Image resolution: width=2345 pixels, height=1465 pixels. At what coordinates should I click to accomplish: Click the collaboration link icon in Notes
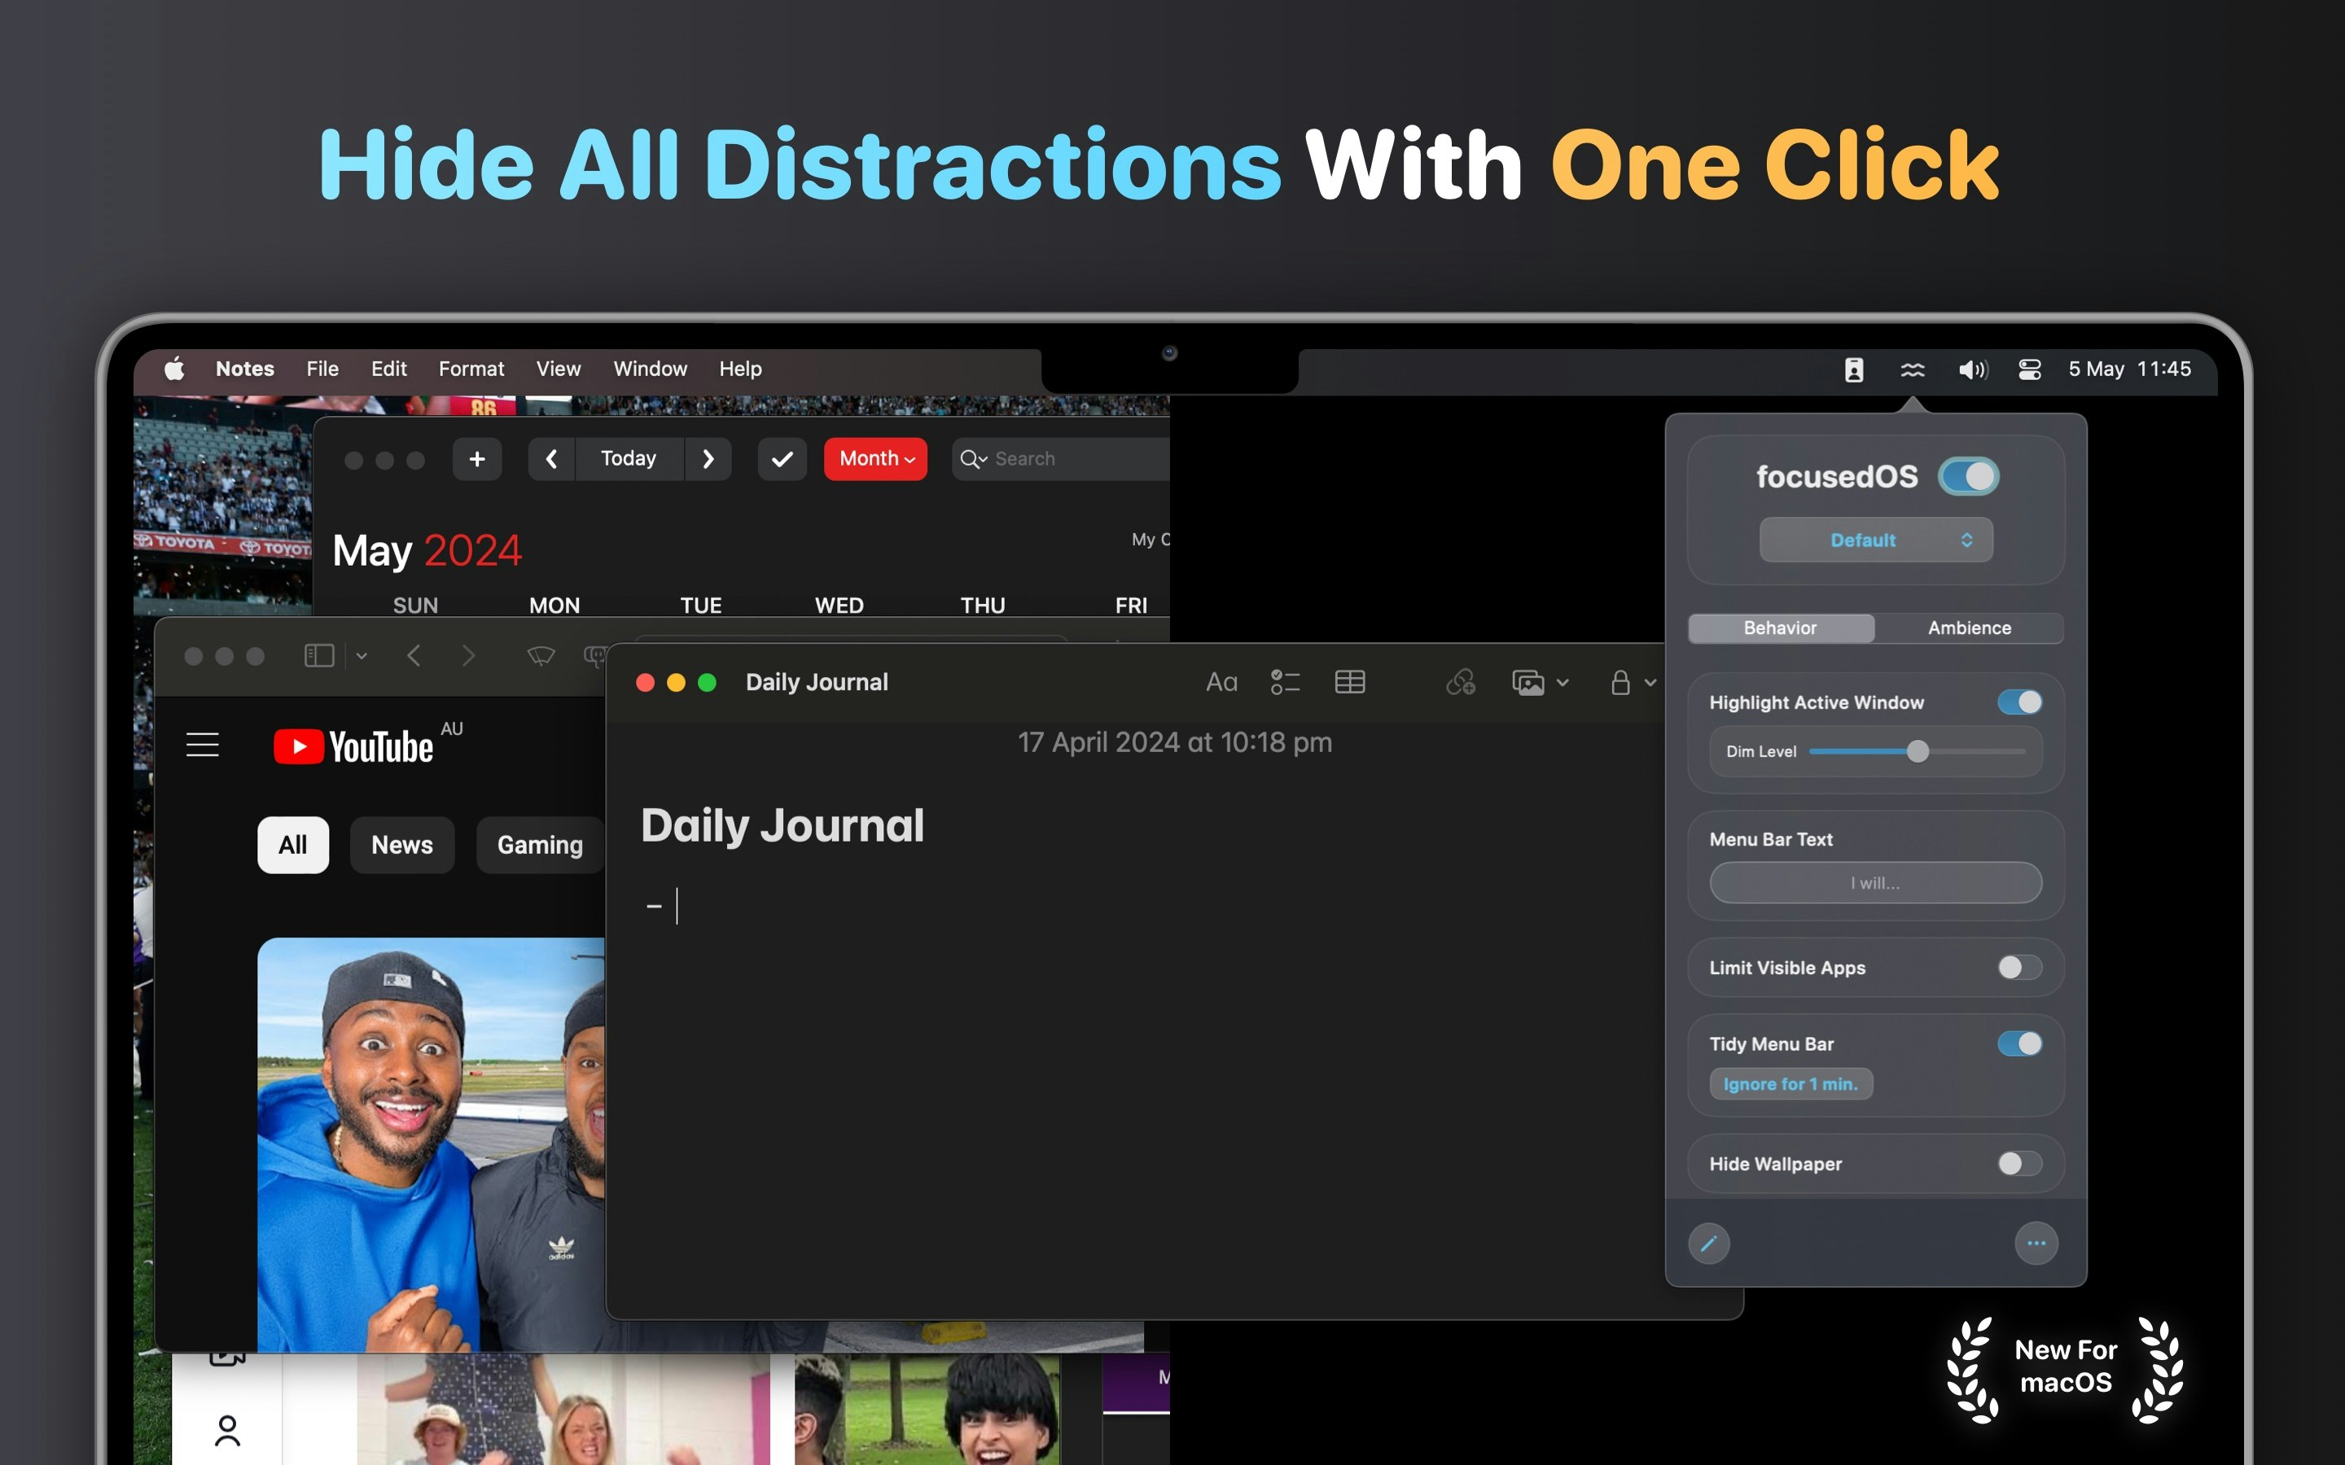[1460, 683]
